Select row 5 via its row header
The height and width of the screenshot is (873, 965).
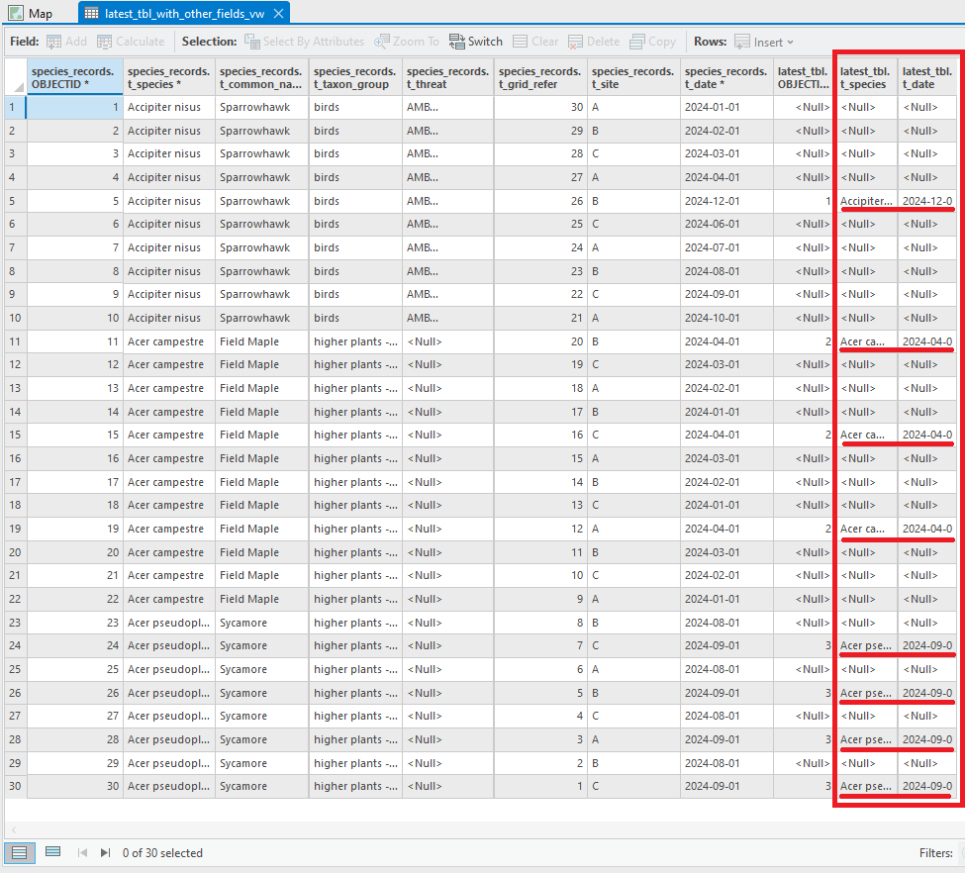click(x=16, y=201)
